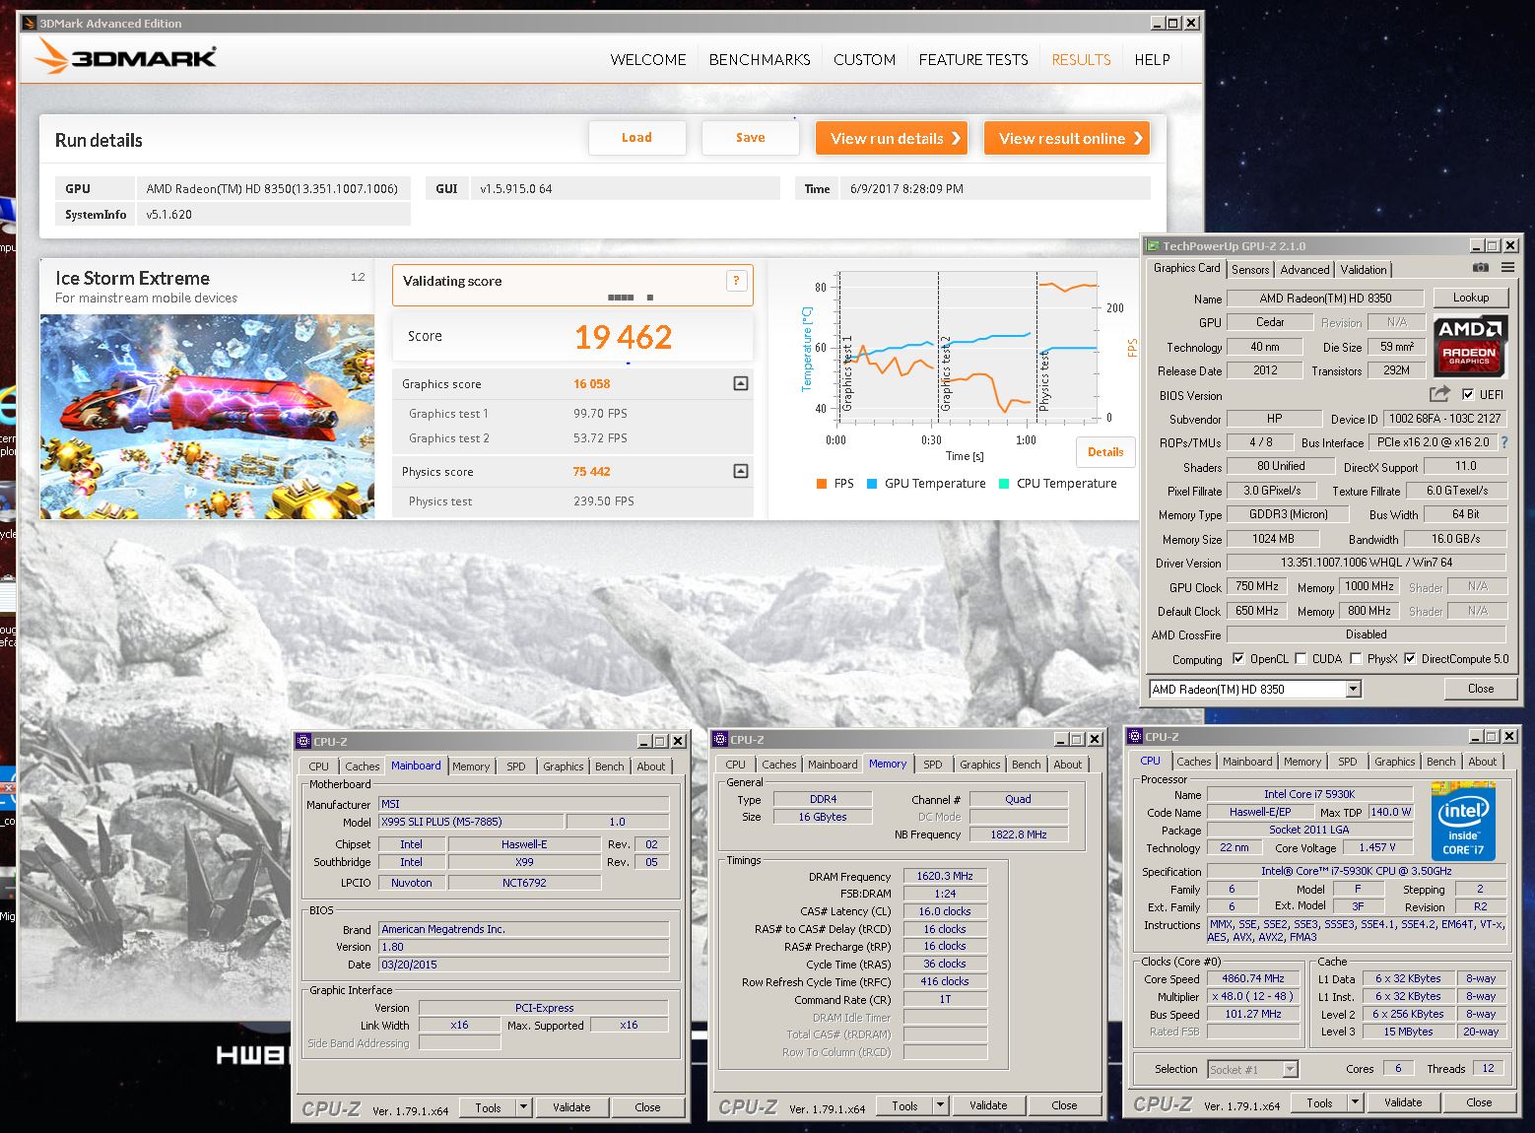Screen dimensions: 1535x1133
Task: Open FEATURE TESTS in 3DMark
Action: pos(973,59)
